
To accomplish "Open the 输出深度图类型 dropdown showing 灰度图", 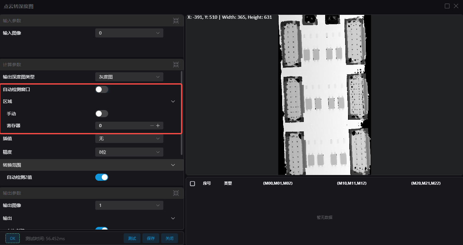I will click(129, 77).
